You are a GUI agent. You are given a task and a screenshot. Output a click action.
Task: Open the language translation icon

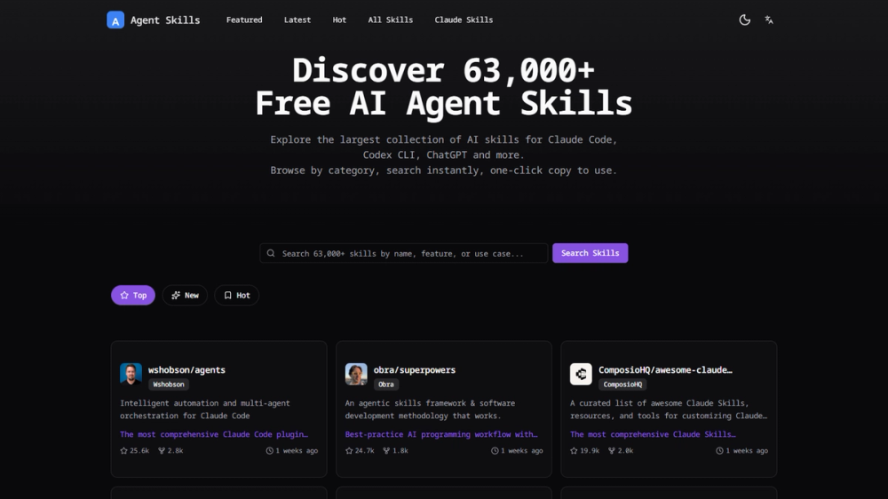pyautogui.click(x=769, y=20)
